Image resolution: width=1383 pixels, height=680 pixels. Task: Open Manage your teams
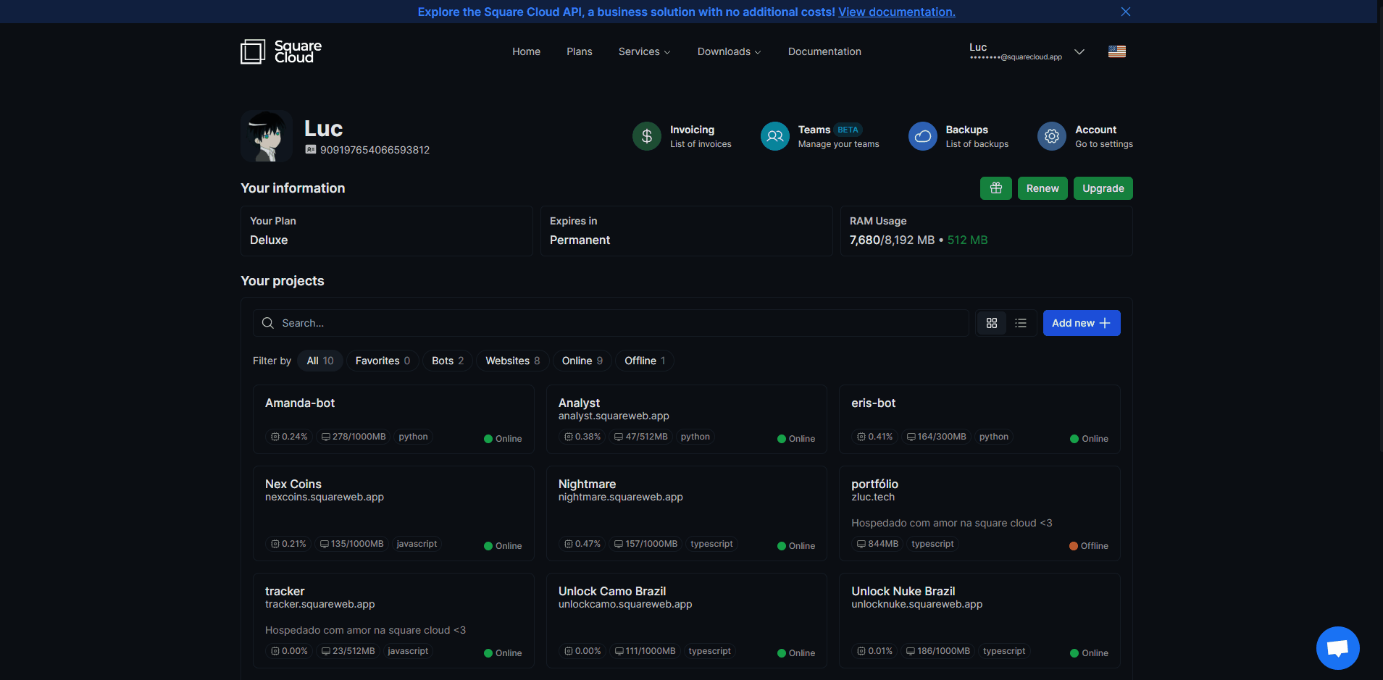click(838, 144)
